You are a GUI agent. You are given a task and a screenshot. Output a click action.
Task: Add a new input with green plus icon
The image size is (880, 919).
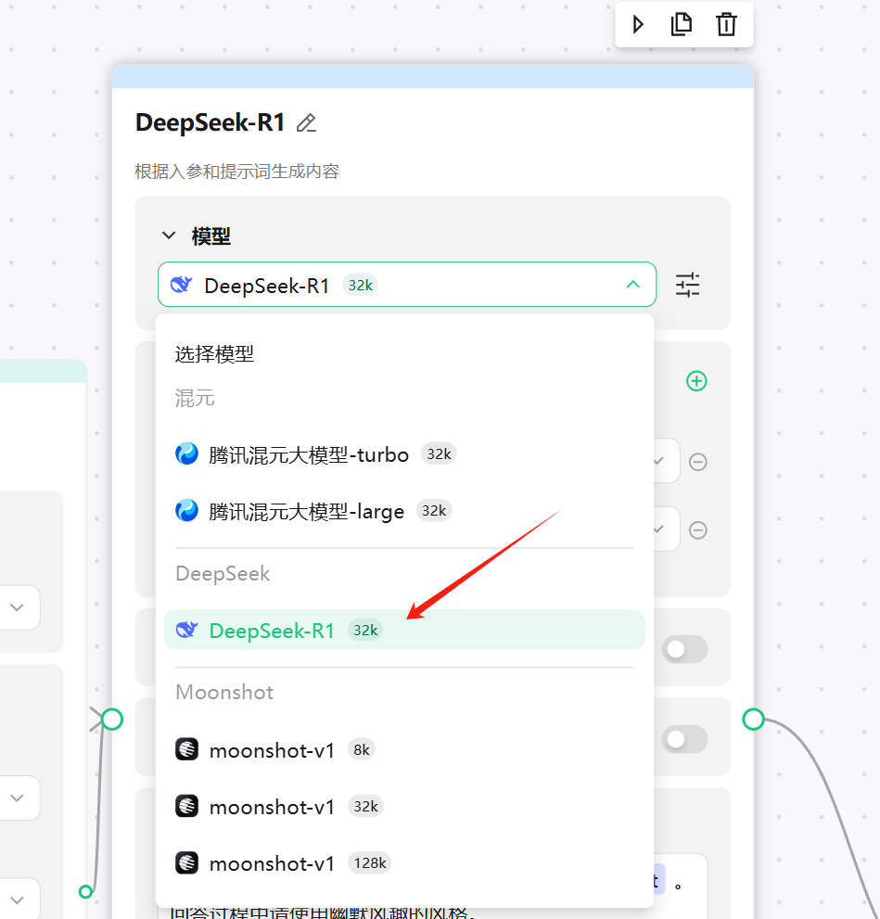coord(696,381)
